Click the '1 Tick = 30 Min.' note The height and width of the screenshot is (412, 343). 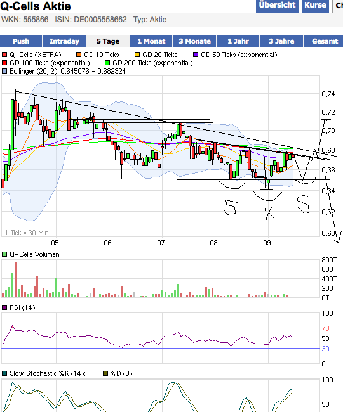tap(28, 233)
